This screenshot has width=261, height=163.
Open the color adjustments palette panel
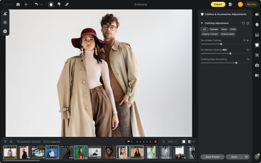[257, 14]
